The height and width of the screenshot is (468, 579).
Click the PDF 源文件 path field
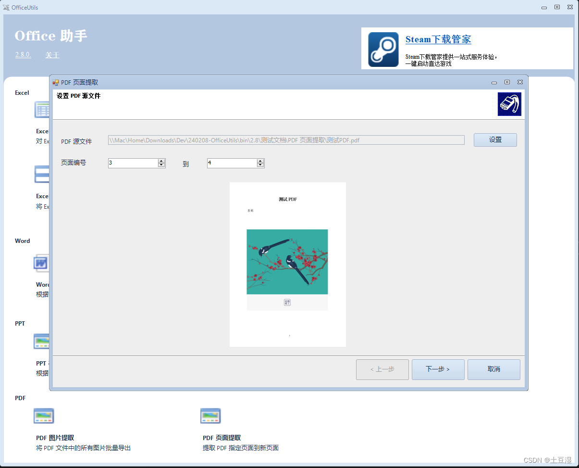point(286,140)
